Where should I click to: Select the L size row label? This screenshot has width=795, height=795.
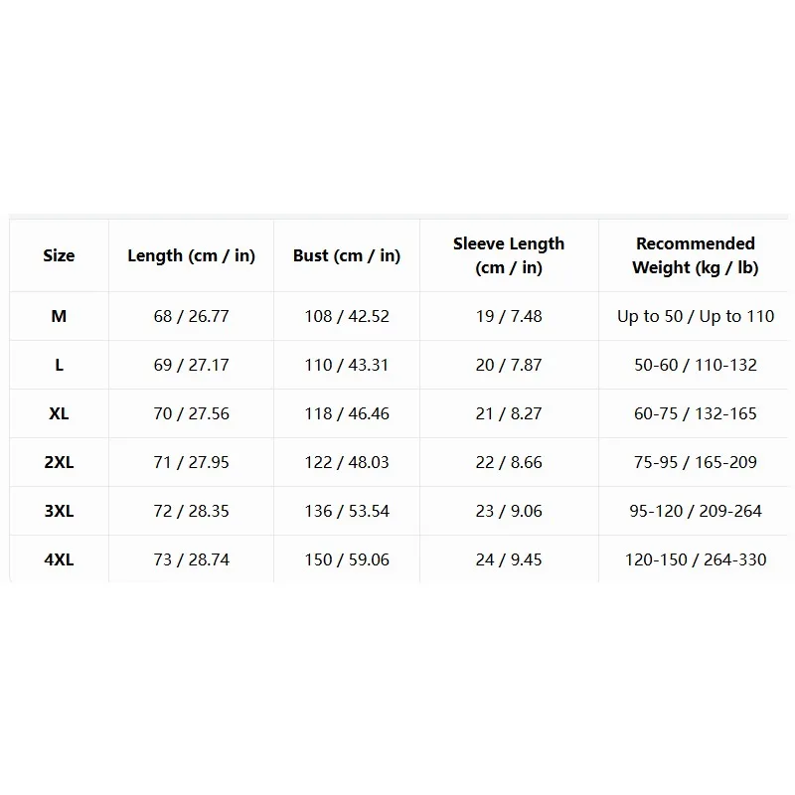point(59,365)
